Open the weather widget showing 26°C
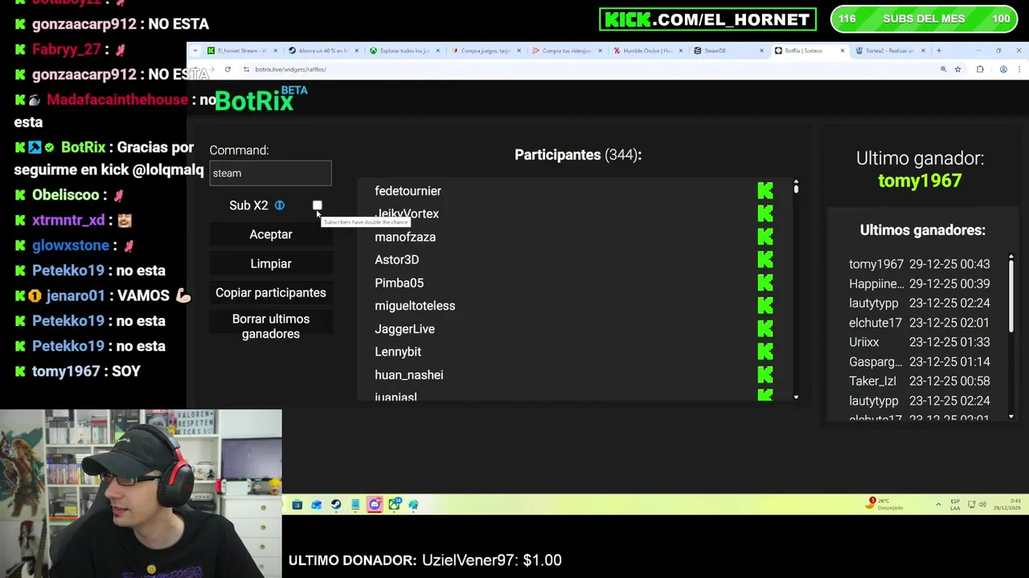This screenshot has width=1029, height=578. coord(886,504)
